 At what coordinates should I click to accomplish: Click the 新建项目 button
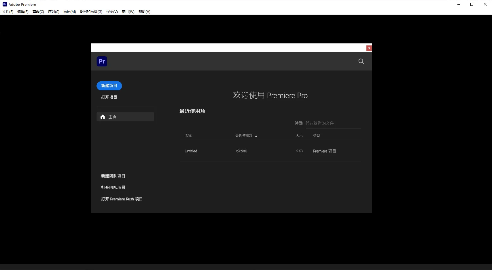point(109,85)
